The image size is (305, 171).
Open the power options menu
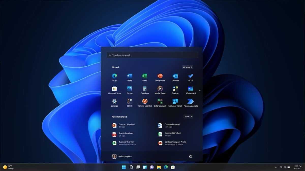pos(191,156)
